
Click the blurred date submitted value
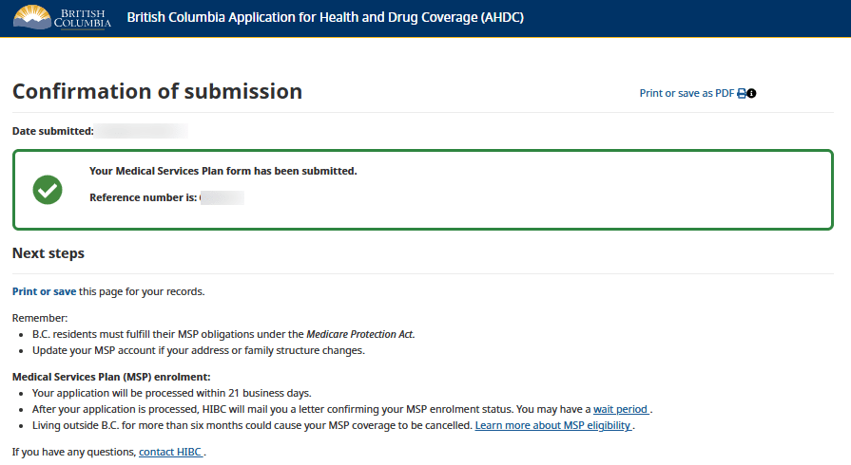[x=141, y=131]
